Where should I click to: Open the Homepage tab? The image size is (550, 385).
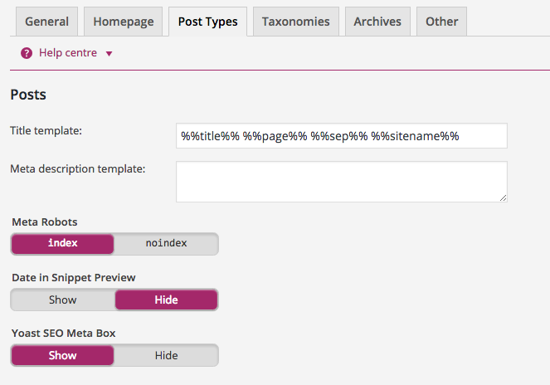click(124, 22)
